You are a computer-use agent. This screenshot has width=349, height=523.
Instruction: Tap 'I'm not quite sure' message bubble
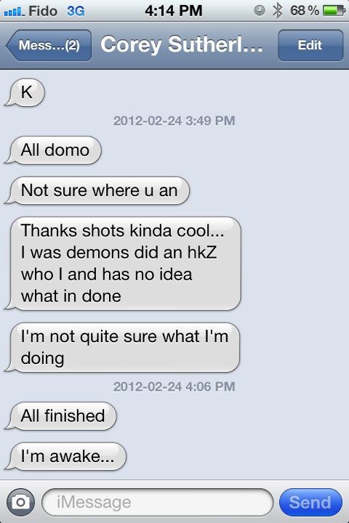pyautogui.click(x=122, y=347)
